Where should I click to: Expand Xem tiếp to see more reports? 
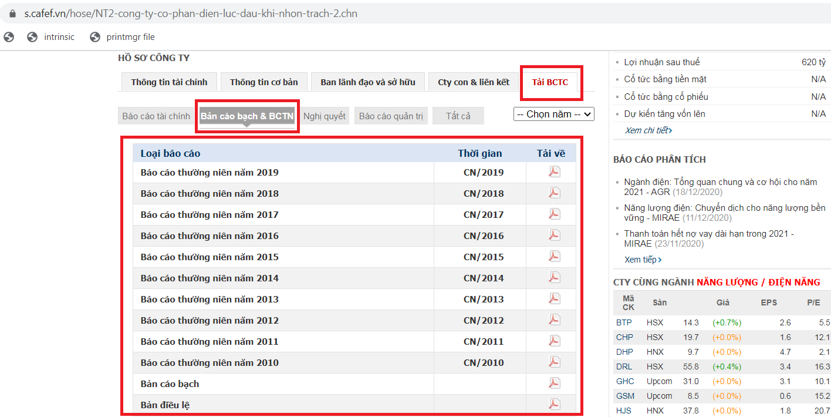click(x=643, y=260)
